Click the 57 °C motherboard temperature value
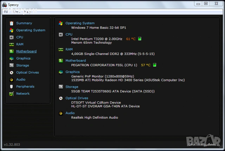225x151 pixels. (x=146, y=65)
